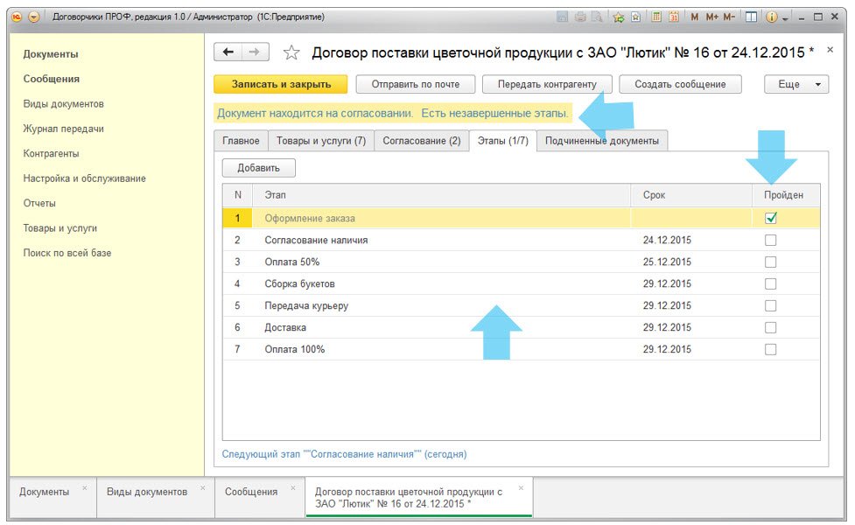The width and height of the screenshot is (855, 525).
Task: Open Настройка и обслуживание in the sidebar
Action: tap(85, 178)
